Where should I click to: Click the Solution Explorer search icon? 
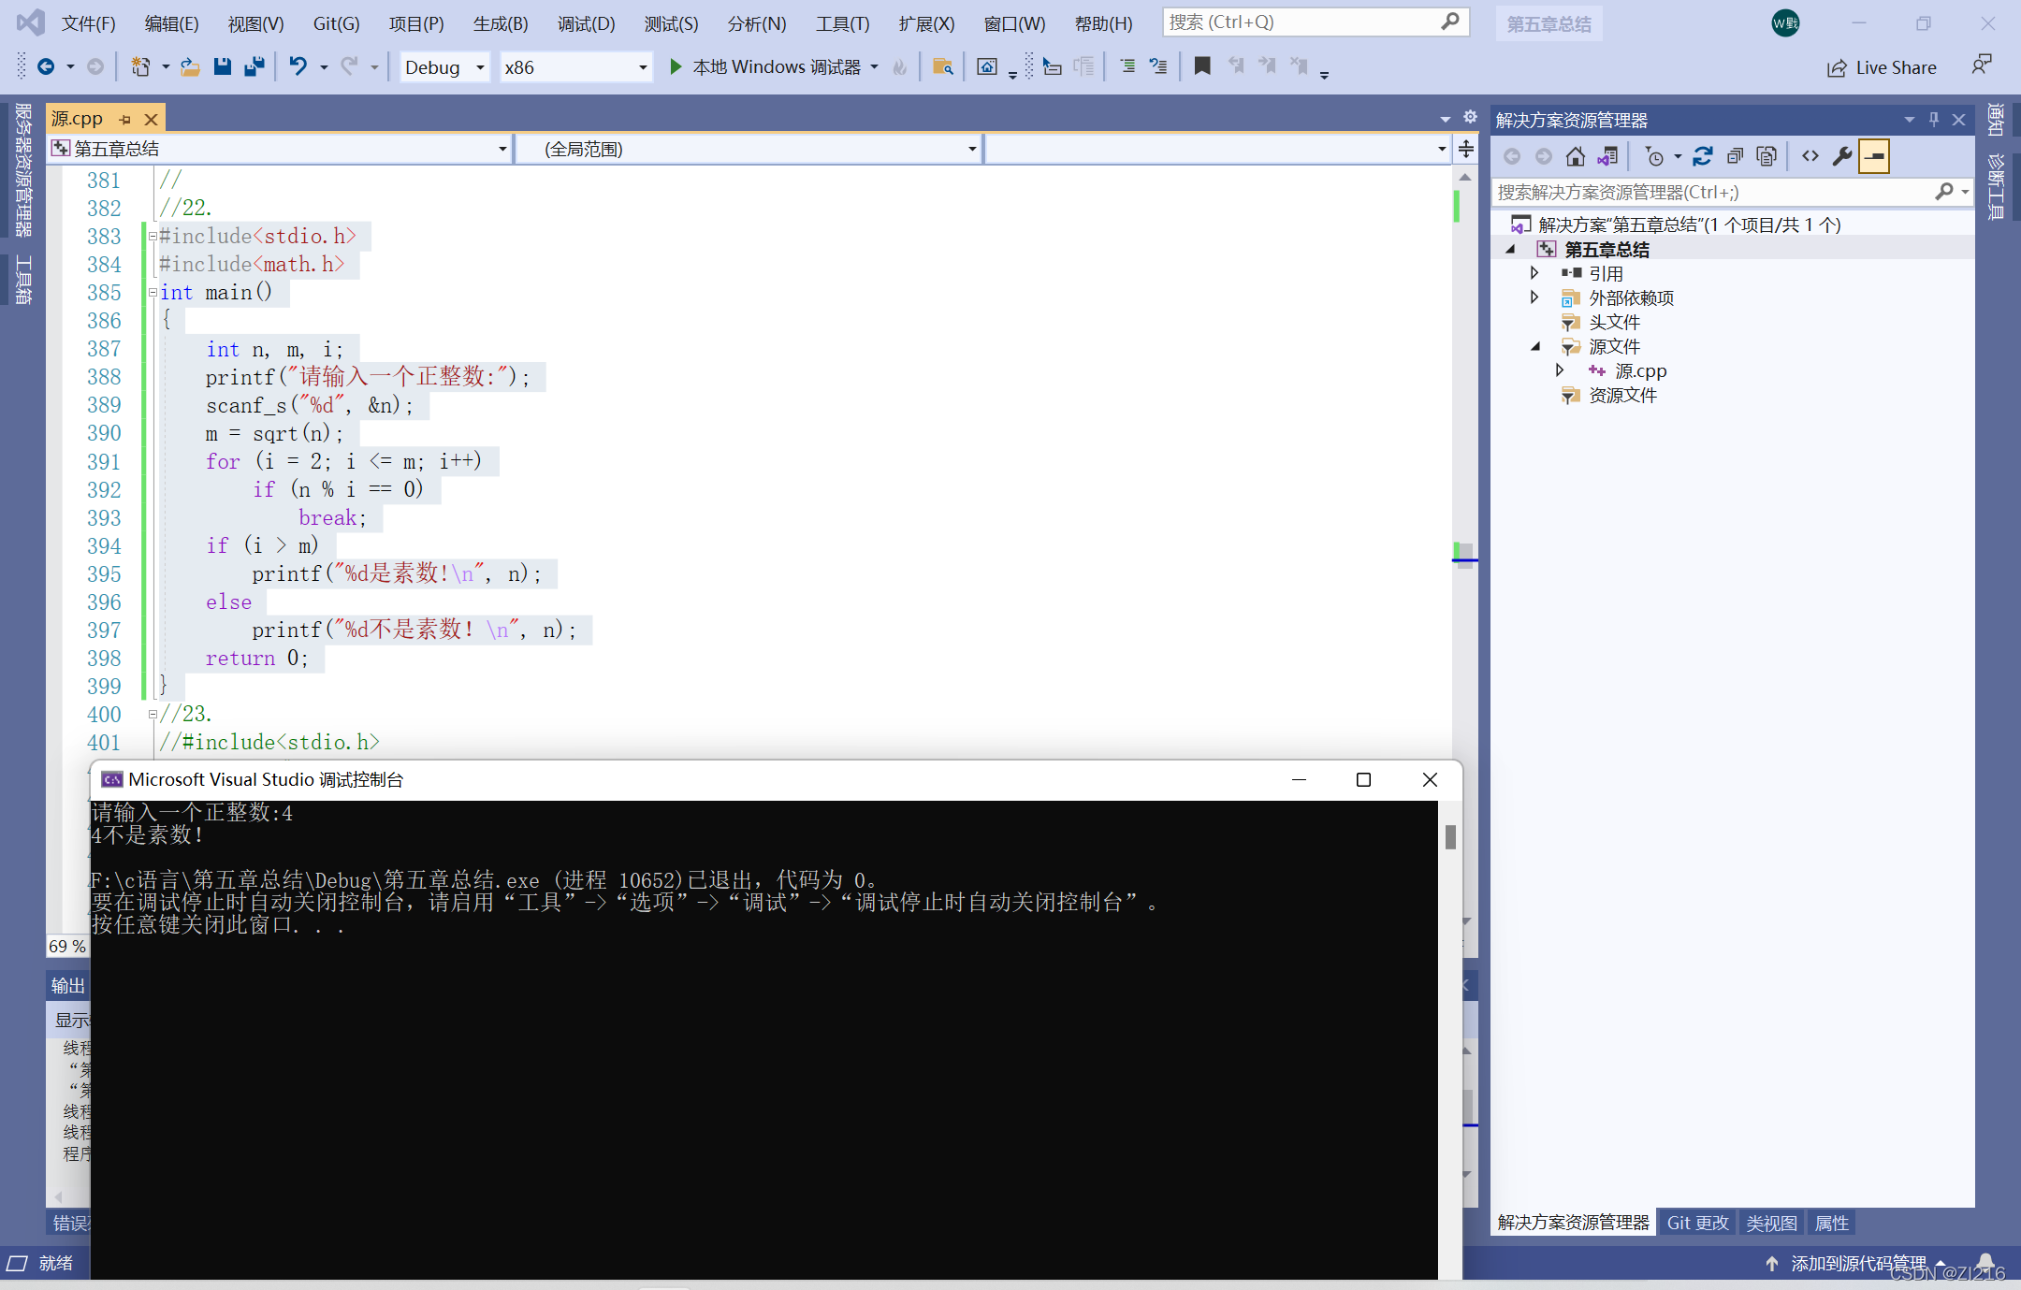pyautogui.click(x=1944, y=192)
